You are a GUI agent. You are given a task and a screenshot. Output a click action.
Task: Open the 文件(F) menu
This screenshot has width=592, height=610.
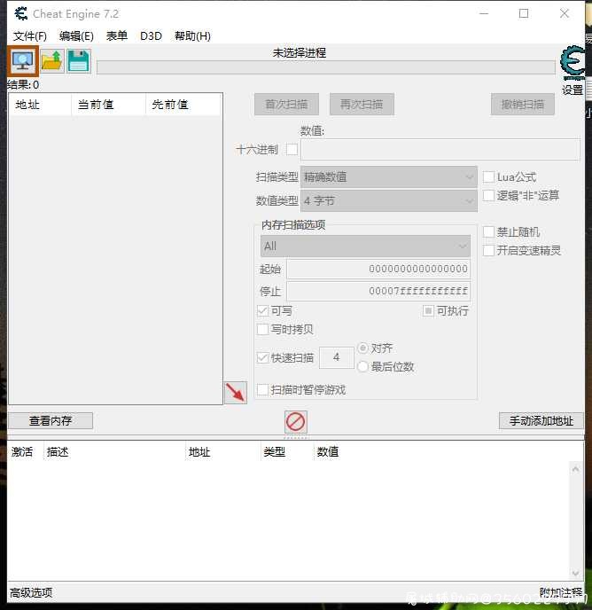coord(30,36)
